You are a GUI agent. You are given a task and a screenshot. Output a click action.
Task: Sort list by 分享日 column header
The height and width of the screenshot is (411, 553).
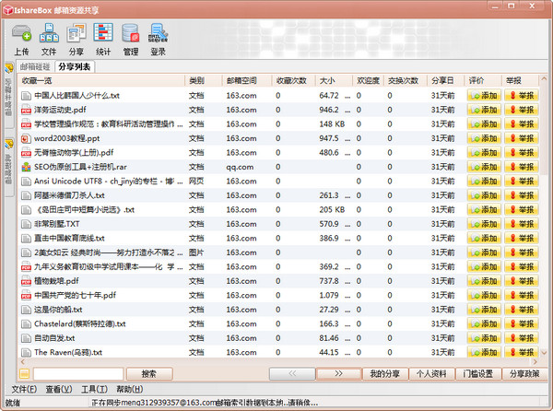[x=443, y=81]
